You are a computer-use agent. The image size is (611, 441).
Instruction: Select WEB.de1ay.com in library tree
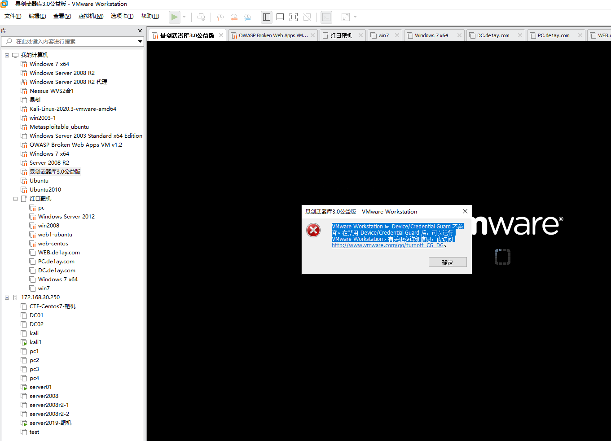coord(59,253)
